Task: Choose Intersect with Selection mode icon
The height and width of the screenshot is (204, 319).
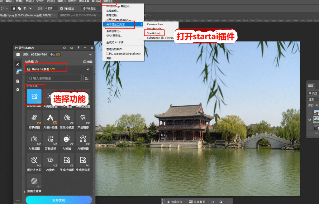Action: point(31,8)
